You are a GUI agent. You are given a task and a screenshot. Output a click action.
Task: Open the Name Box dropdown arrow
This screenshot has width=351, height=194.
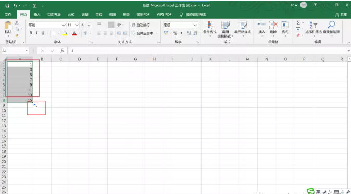[27, 51]
